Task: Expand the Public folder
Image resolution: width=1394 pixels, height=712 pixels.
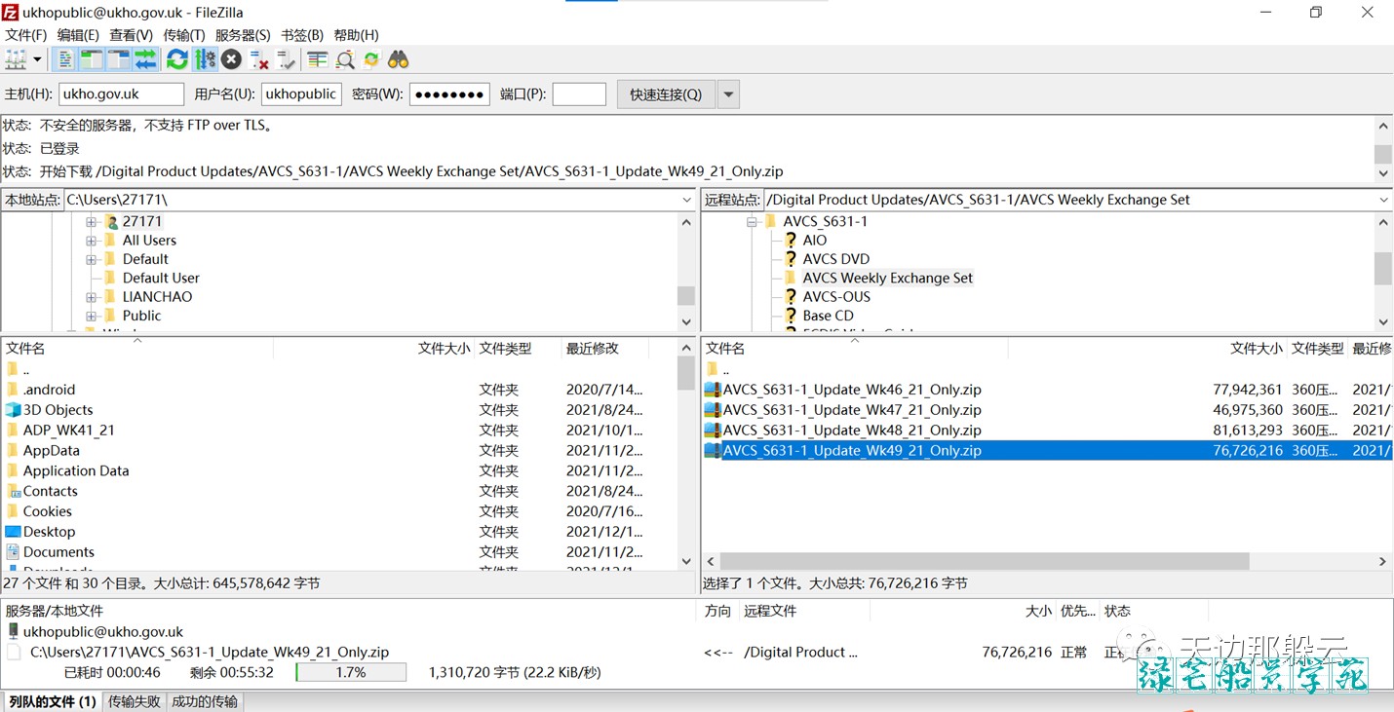Action: [92, 316]
